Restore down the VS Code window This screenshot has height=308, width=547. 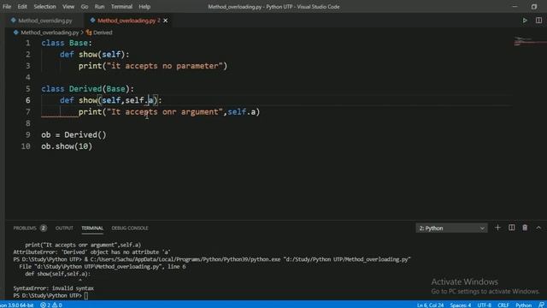tap(533, 7)
